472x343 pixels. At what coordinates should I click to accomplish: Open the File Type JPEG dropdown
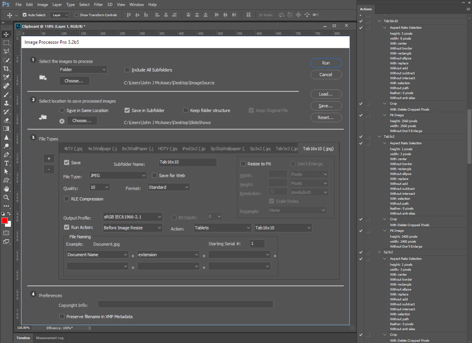point(118,176)
